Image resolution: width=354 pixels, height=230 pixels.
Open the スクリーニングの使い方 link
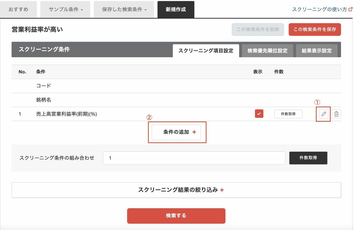point(318,9)
